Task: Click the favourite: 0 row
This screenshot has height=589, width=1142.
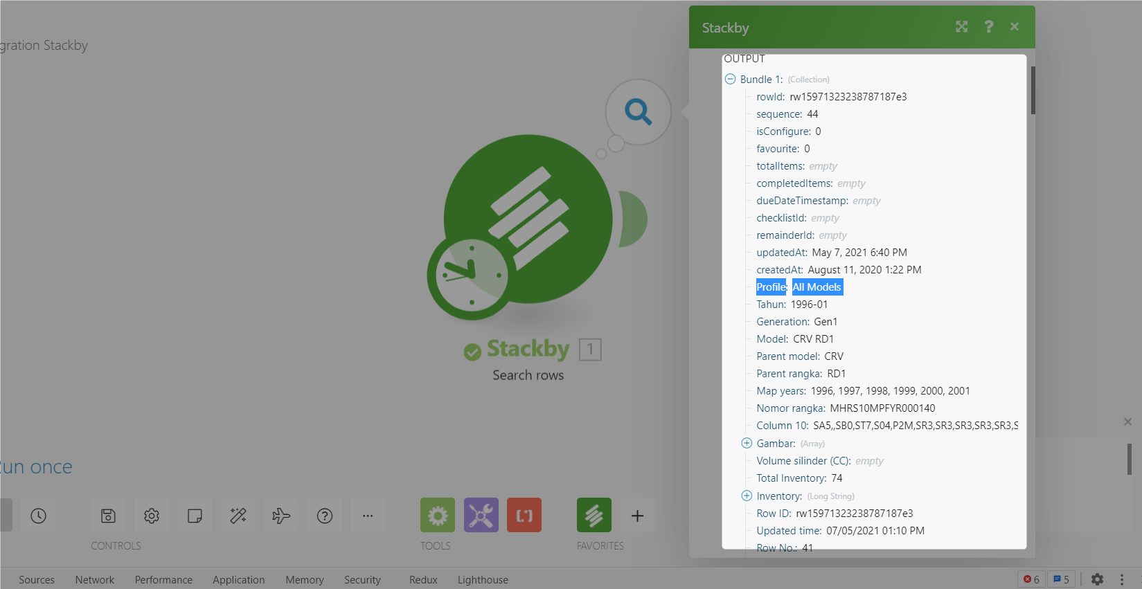Action: pos(783,149)
